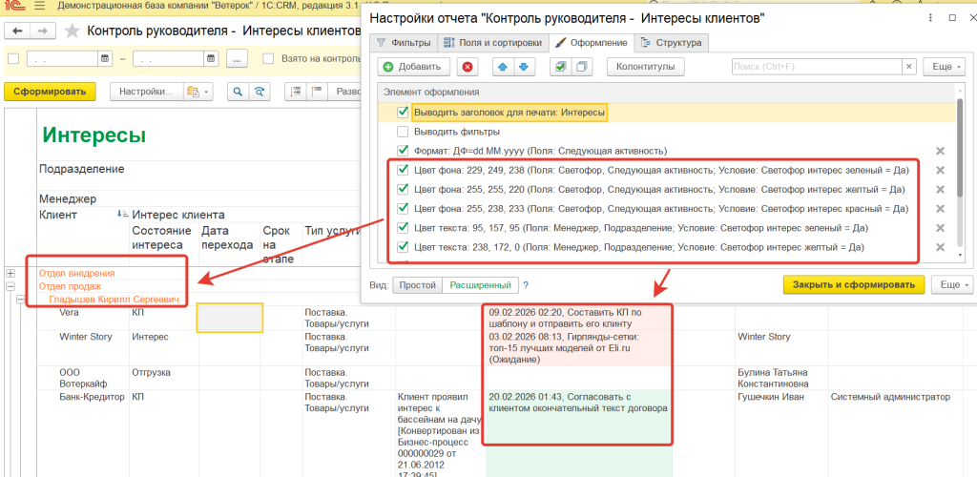Toggle 'Выводить фильтры' checkbox
This screenshot has height=477, width=977.
(x=403, y=132)
